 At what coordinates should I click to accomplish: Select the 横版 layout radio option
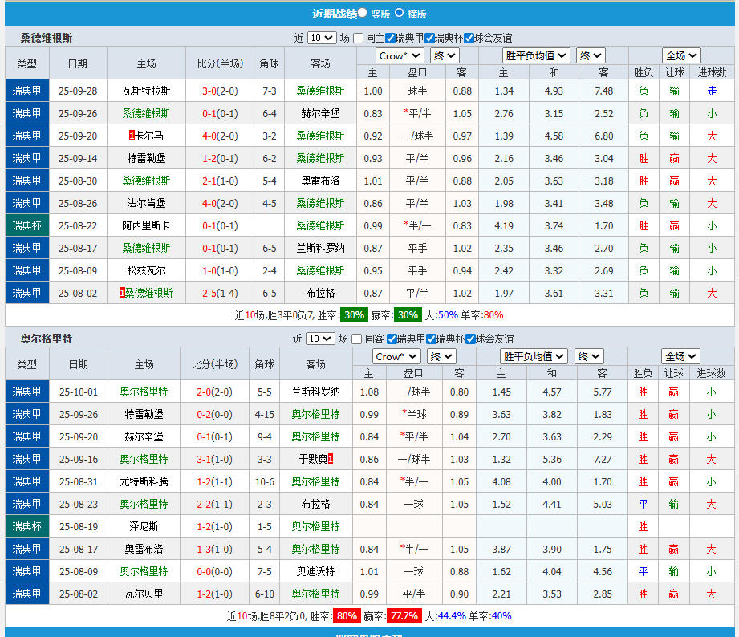pyautogui.click(x=400, y=13)
